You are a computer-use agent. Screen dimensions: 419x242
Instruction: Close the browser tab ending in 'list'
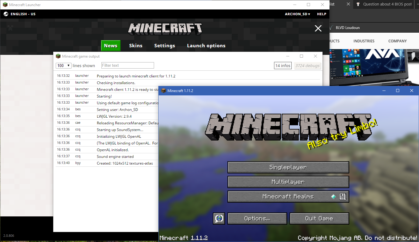tap(348, 4)
